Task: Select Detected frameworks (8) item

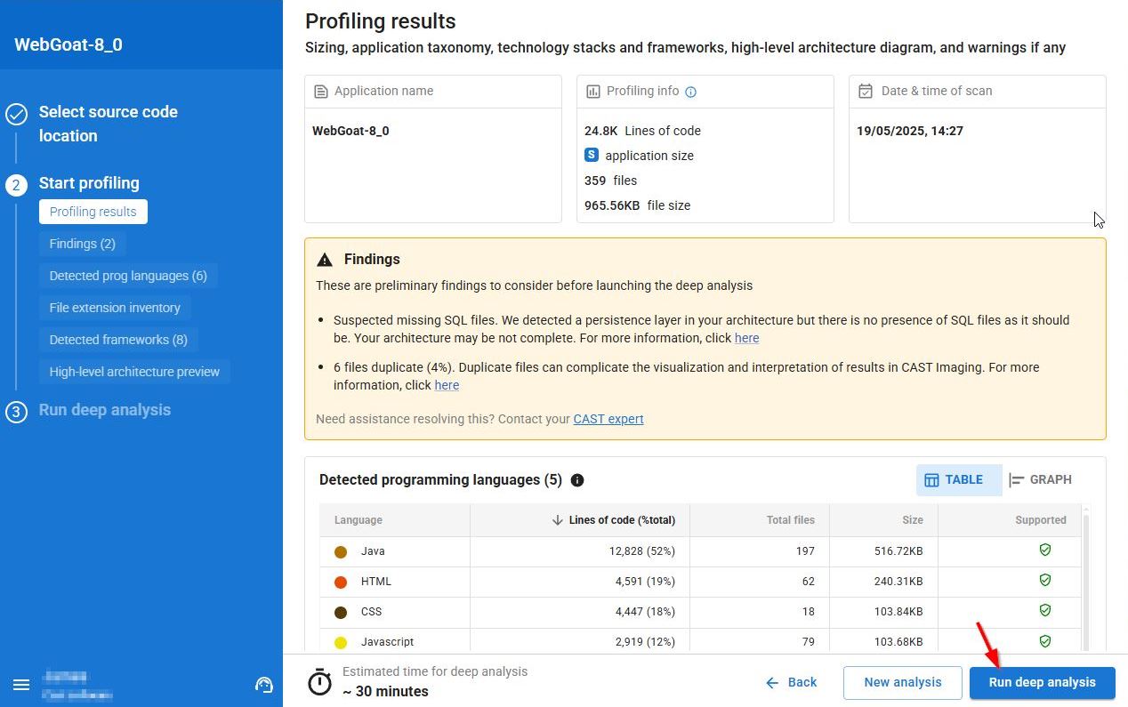Action: point(118,340)
